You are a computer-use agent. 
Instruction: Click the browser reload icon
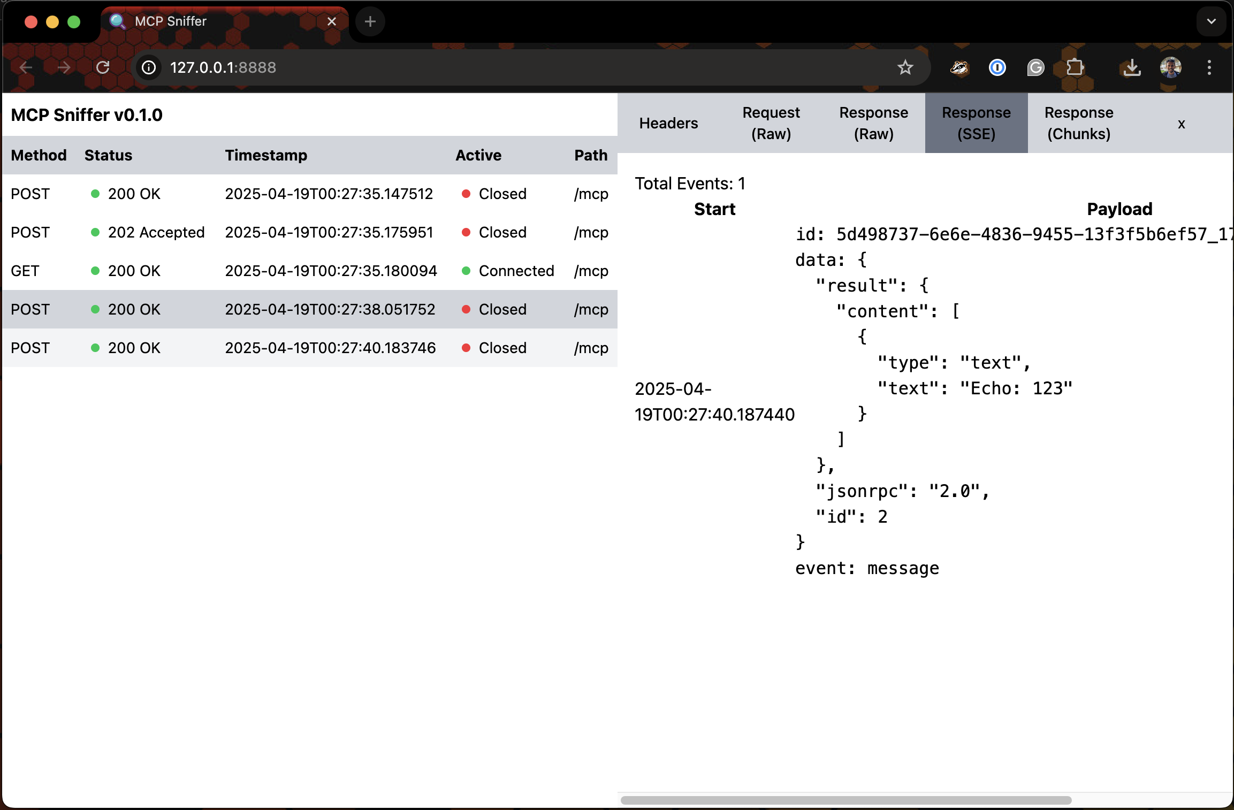point(103,67)
